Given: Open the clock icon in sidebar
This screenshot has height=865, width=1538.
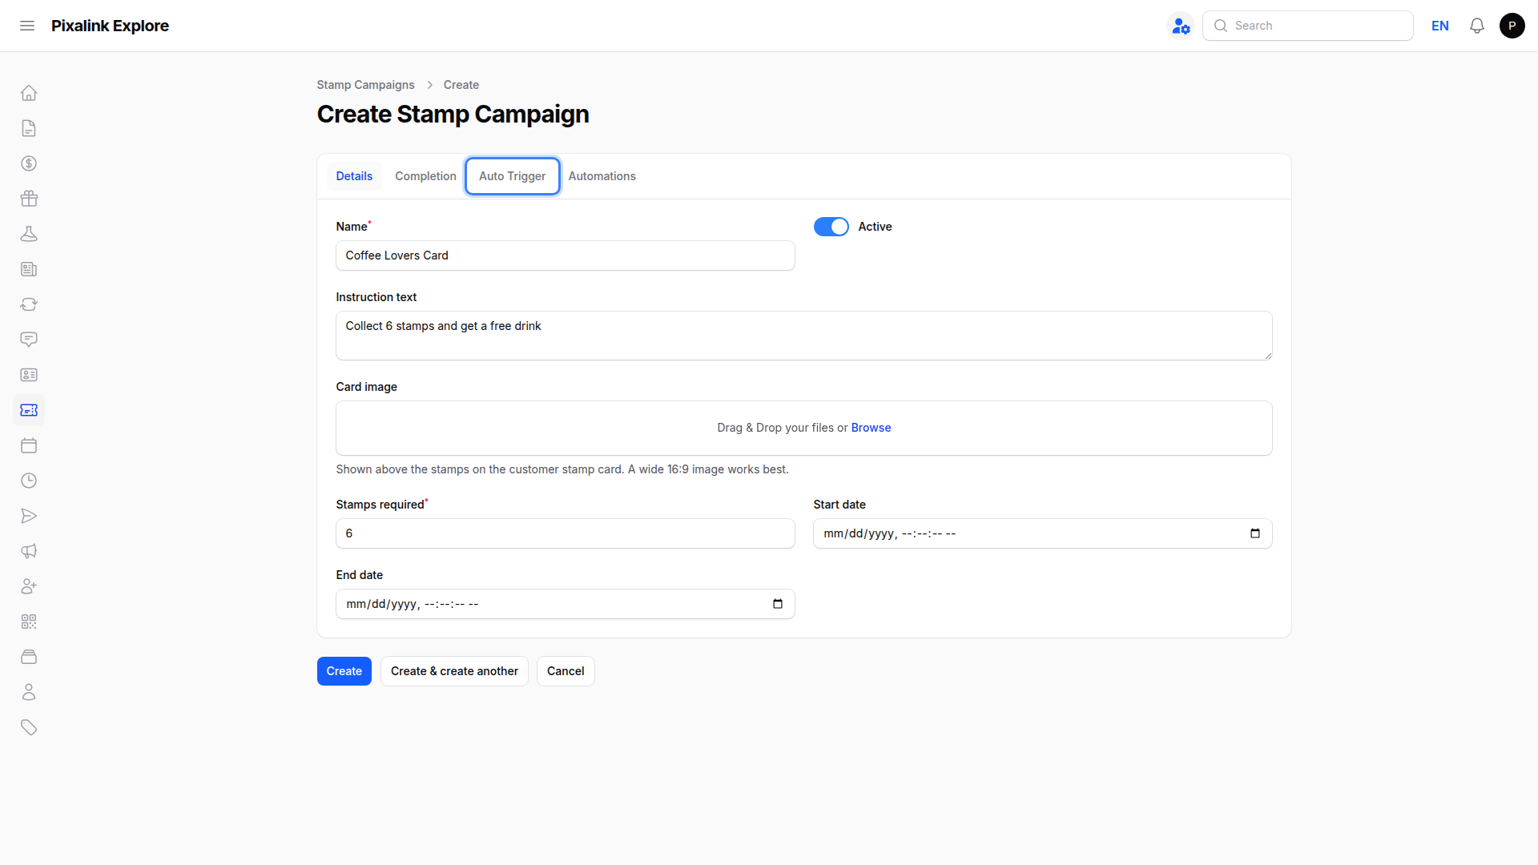Looking at the screenshot, I should point(29,481).
